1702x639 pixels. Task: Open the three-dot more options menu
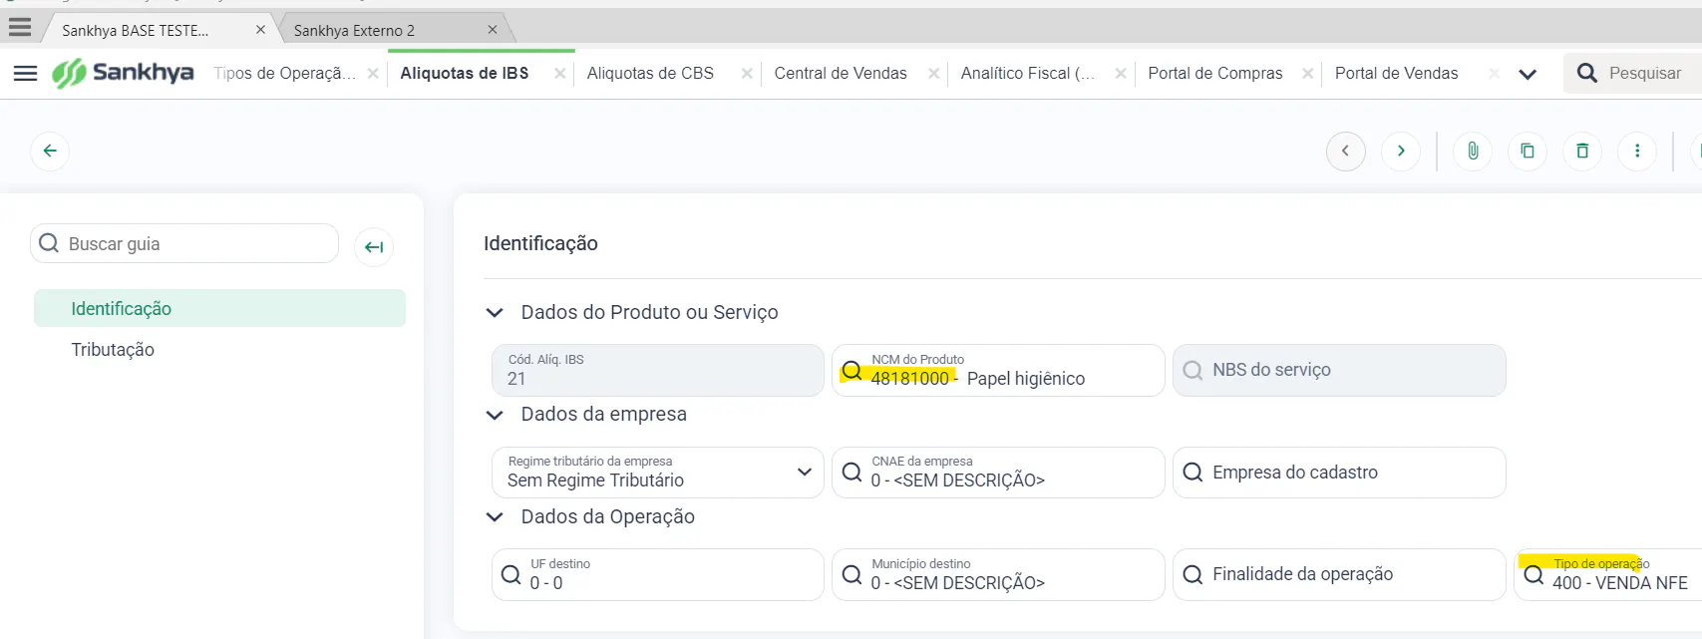click(1637, 152)
